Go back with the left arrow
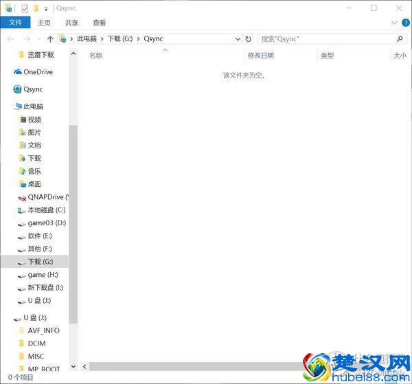Image resolution: width=412 pixels, height=384 pixels. [x=11, y=39]
